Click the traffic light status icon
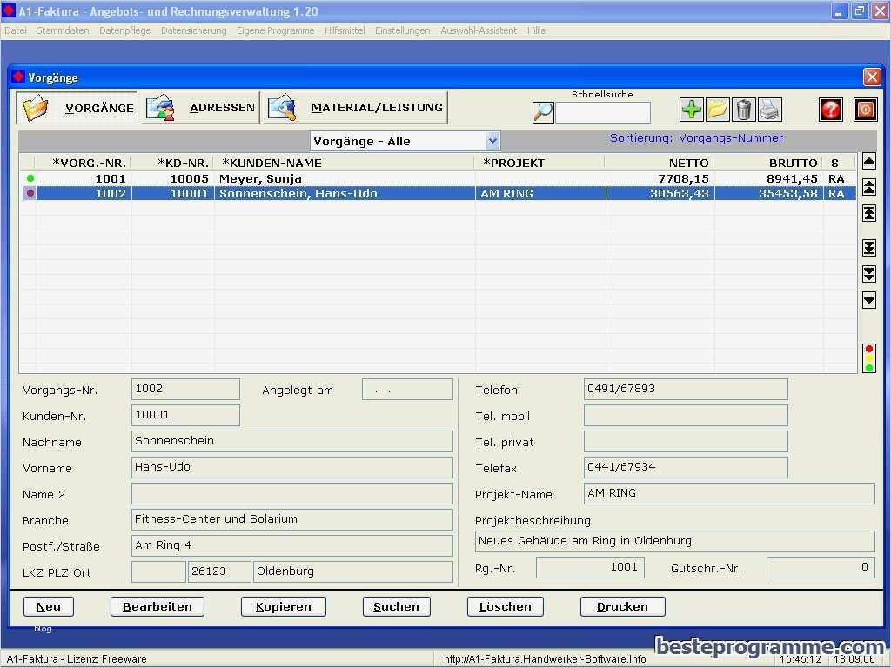 (x=868, y=357)
